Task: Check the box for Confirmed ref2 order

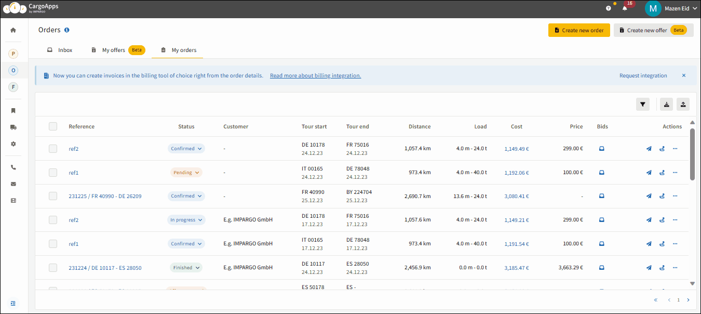Action: click(x=53, y=149)
